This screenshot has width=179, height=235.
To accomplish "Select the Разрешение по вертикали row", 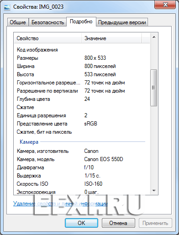I will click(x=82, y=91).
